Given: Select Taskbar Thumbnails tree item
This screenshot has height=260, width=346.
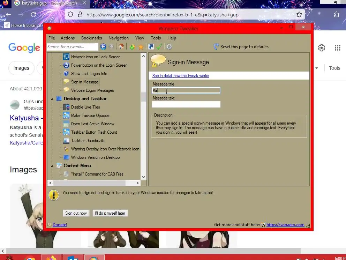Looking at the screenshot, I should coord(88,141).
